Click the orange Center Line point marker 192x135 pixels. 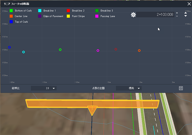coord(139,51)
